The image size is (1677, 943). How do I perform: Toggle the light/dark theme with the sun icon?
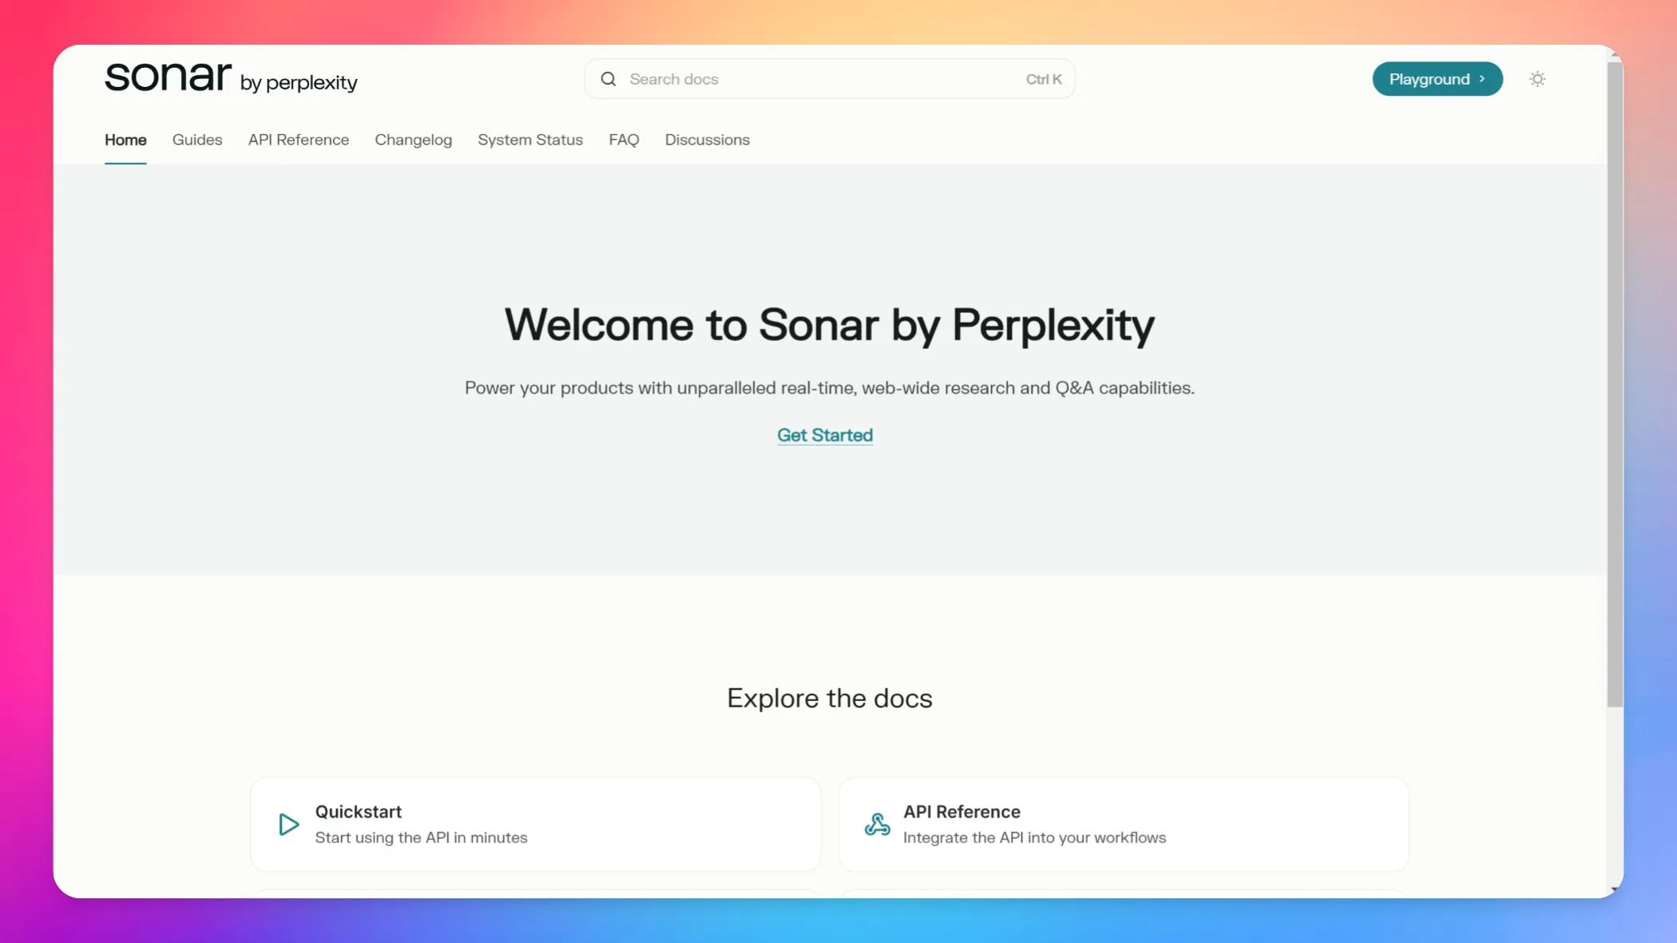(1537, 78)
